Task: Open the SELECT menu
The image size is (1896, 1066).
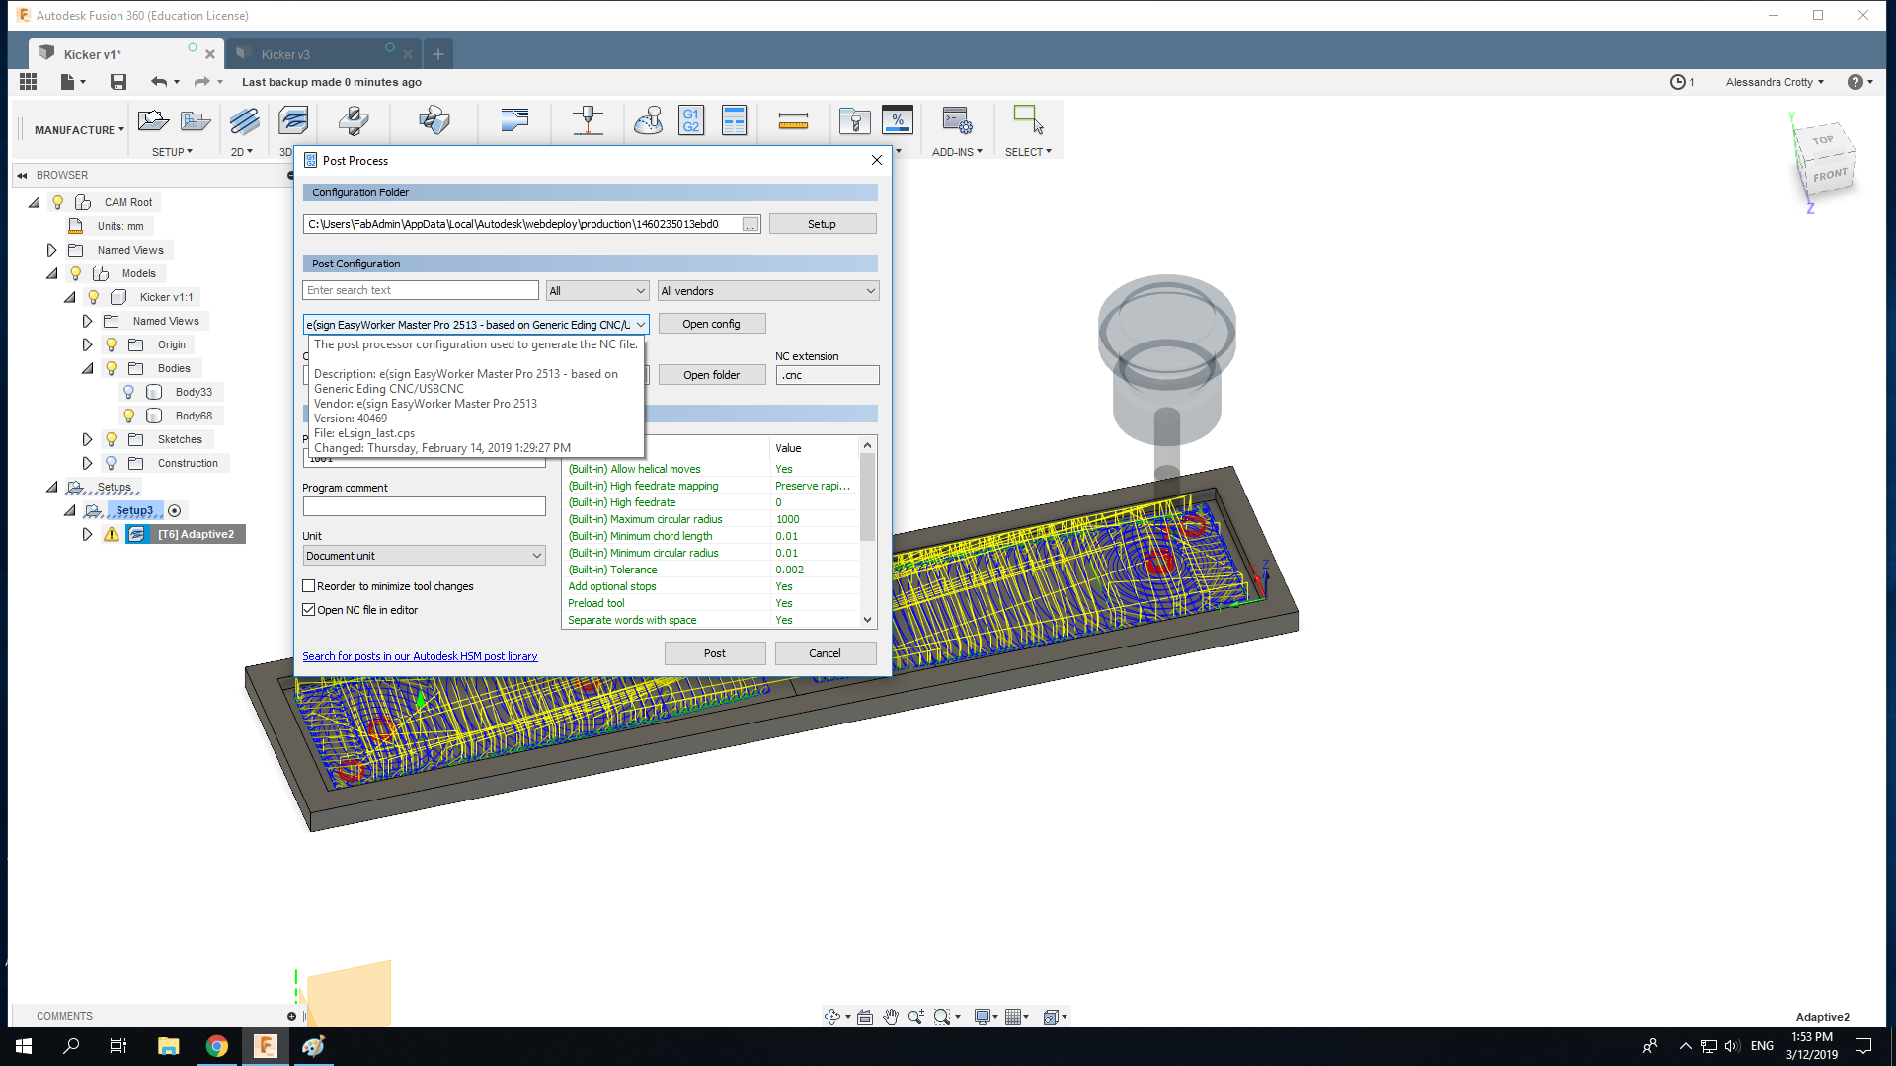Action: coord(1028,152)
